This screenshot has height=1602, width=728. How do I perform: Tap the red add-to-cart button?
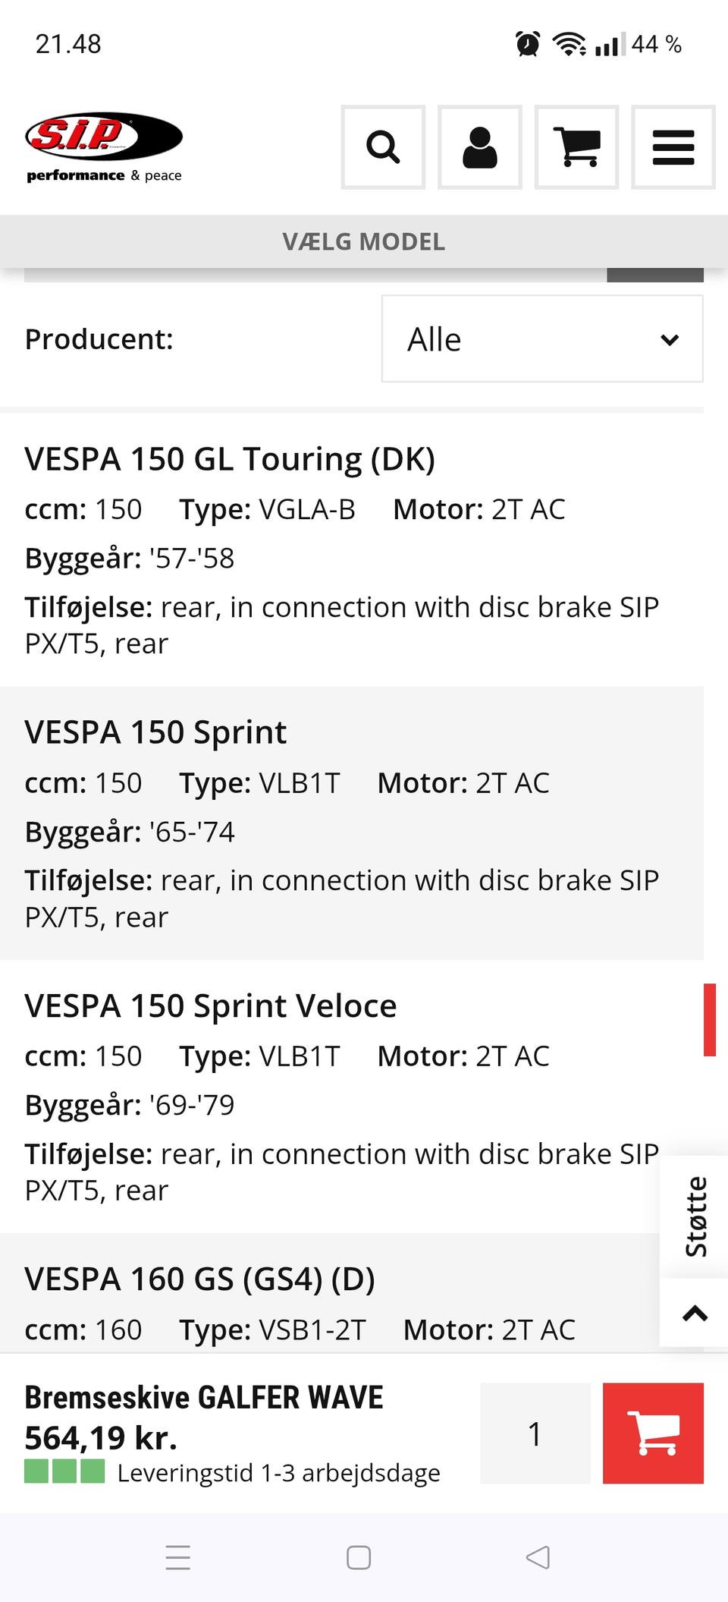pyautogui.click(x=653, y=1433)
